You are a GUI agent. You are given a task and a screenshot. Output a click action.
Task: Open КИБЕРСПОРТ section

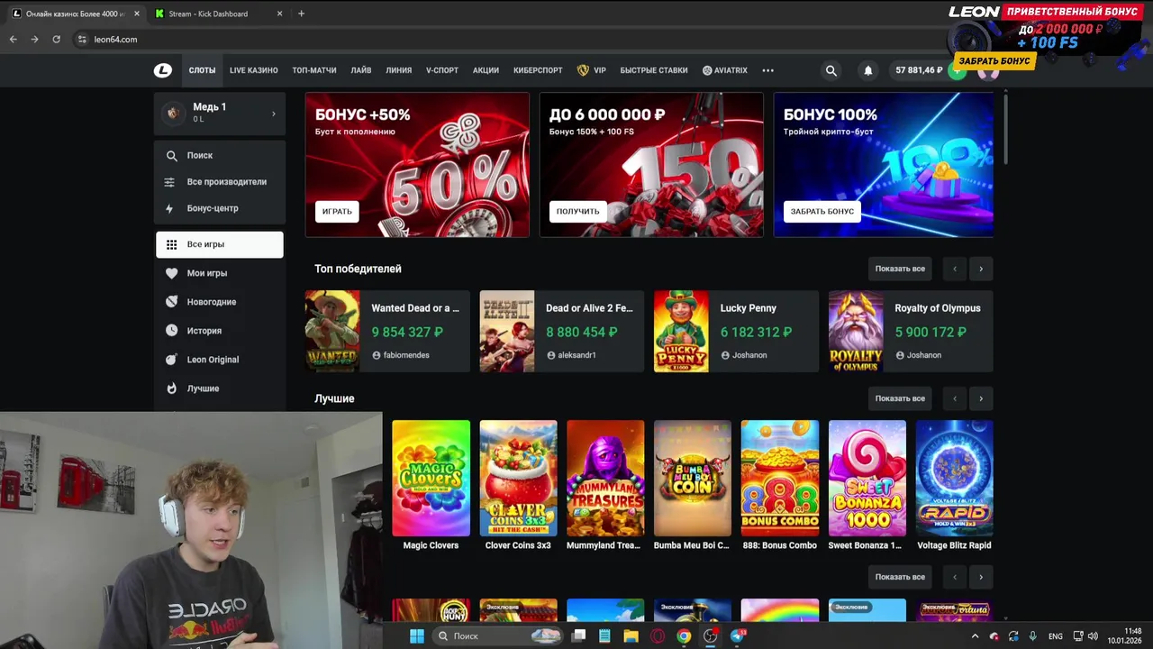(538, 70)
